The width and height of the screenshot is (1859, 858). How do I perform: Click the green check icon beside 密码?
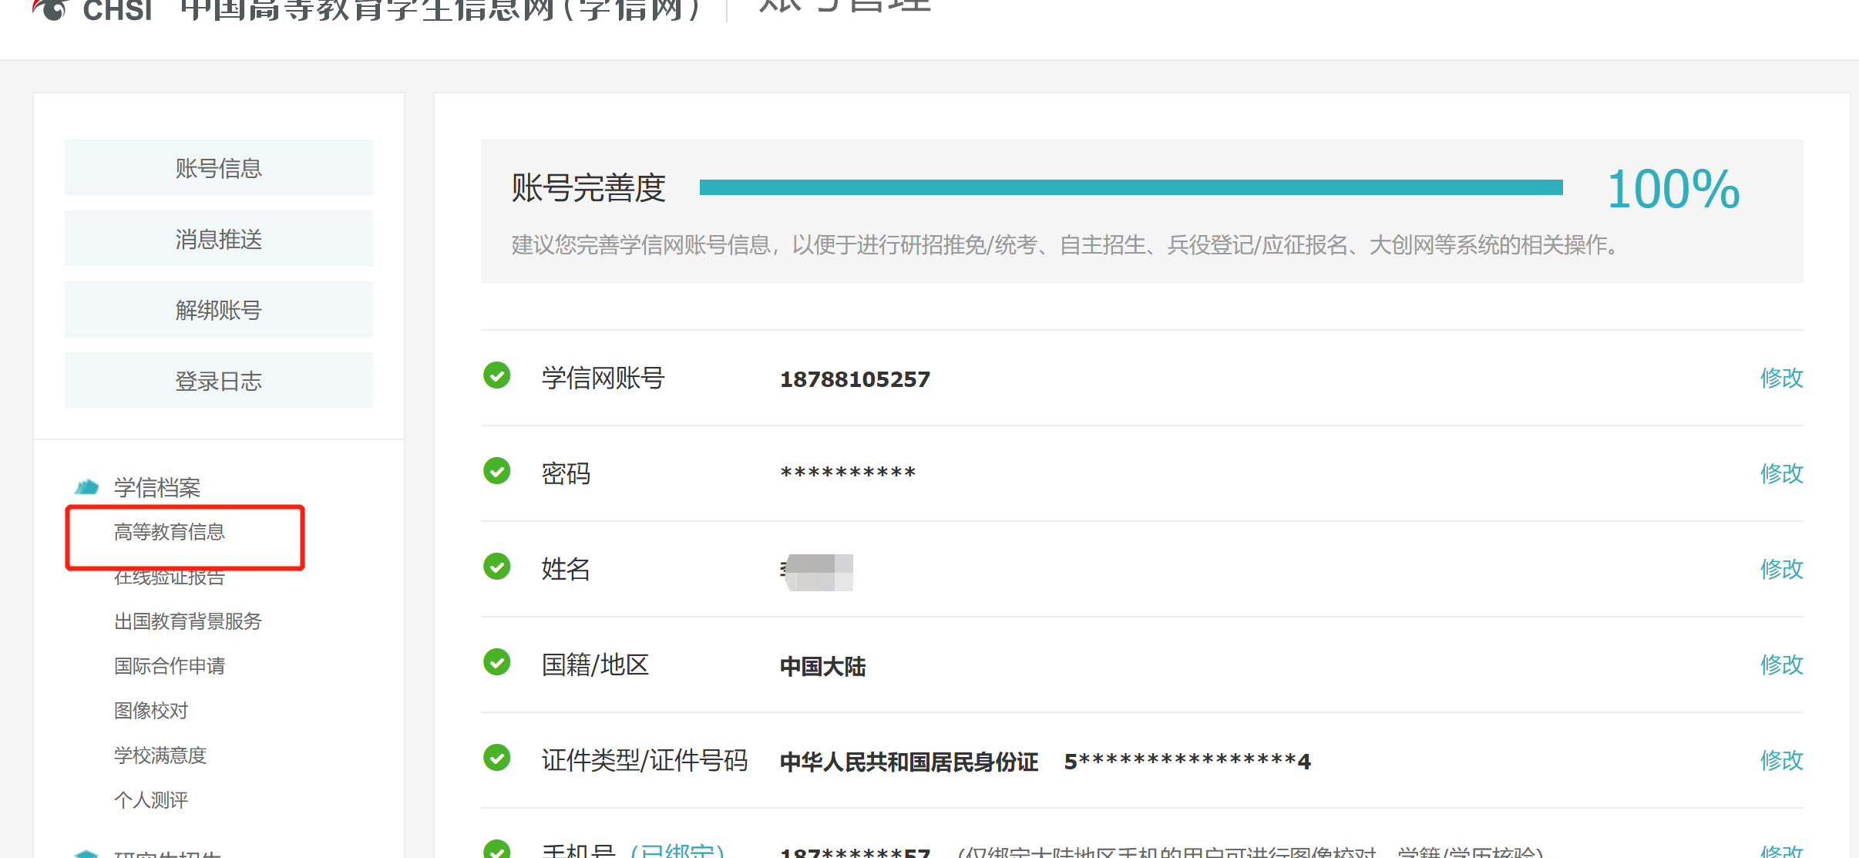click(497, 471)
